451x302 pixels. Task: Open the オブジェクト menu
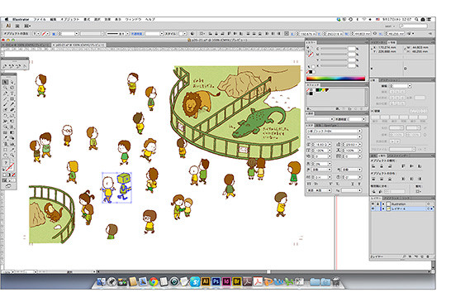tap(69, 19)
